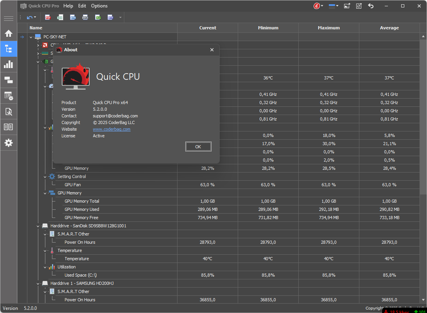Click the vertical scrollbar thumb
The image size is (427, 313).
click(x=423, y=117)
